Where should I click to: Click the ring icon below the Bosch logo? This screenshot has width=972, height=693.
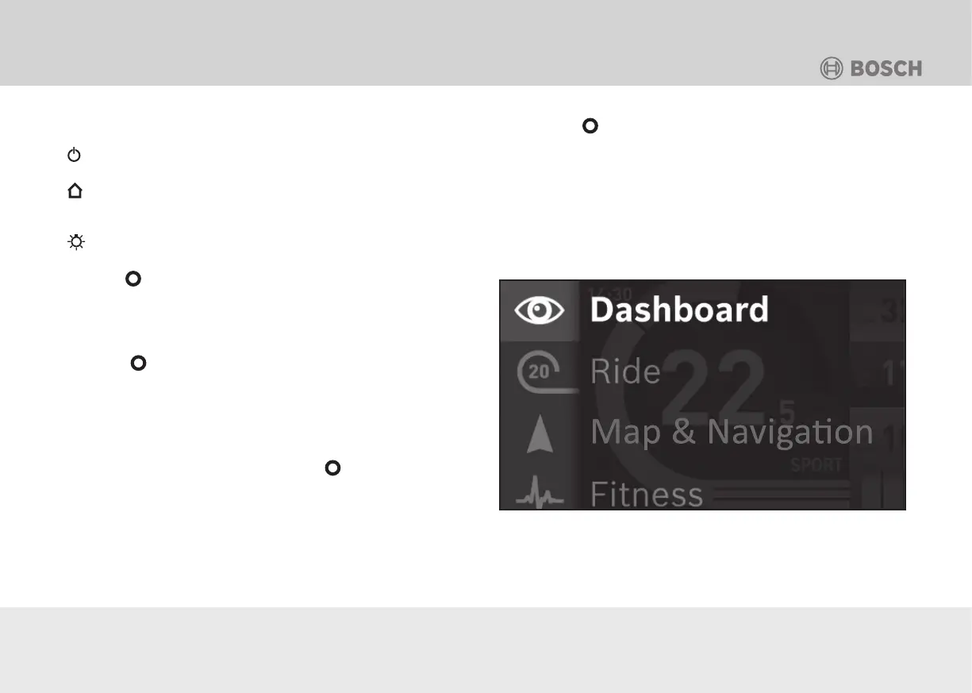tap(590, 125)
